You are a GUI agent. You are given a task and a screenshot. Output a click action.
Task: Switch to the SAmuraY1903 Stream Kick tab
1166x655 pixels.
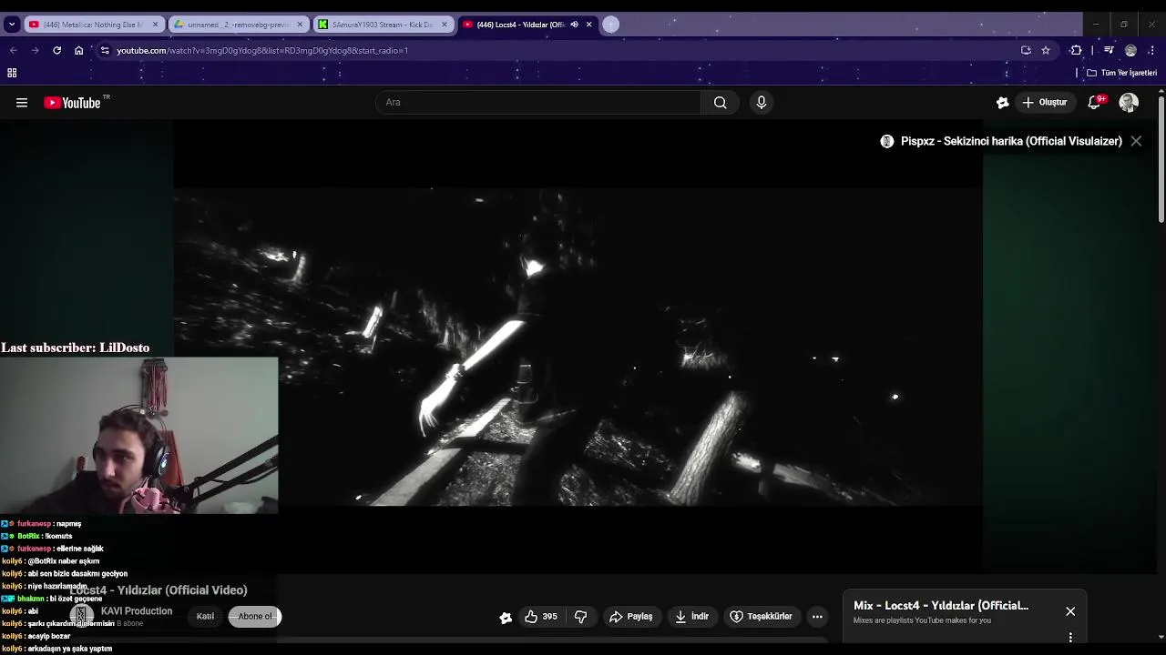[x=382, y=25]
